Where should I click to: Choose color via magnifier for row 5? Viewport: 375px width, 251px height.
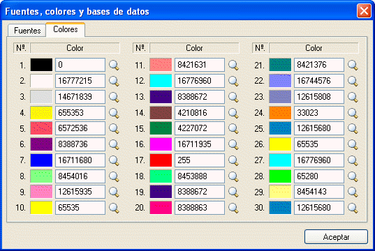tap(114, 128)
